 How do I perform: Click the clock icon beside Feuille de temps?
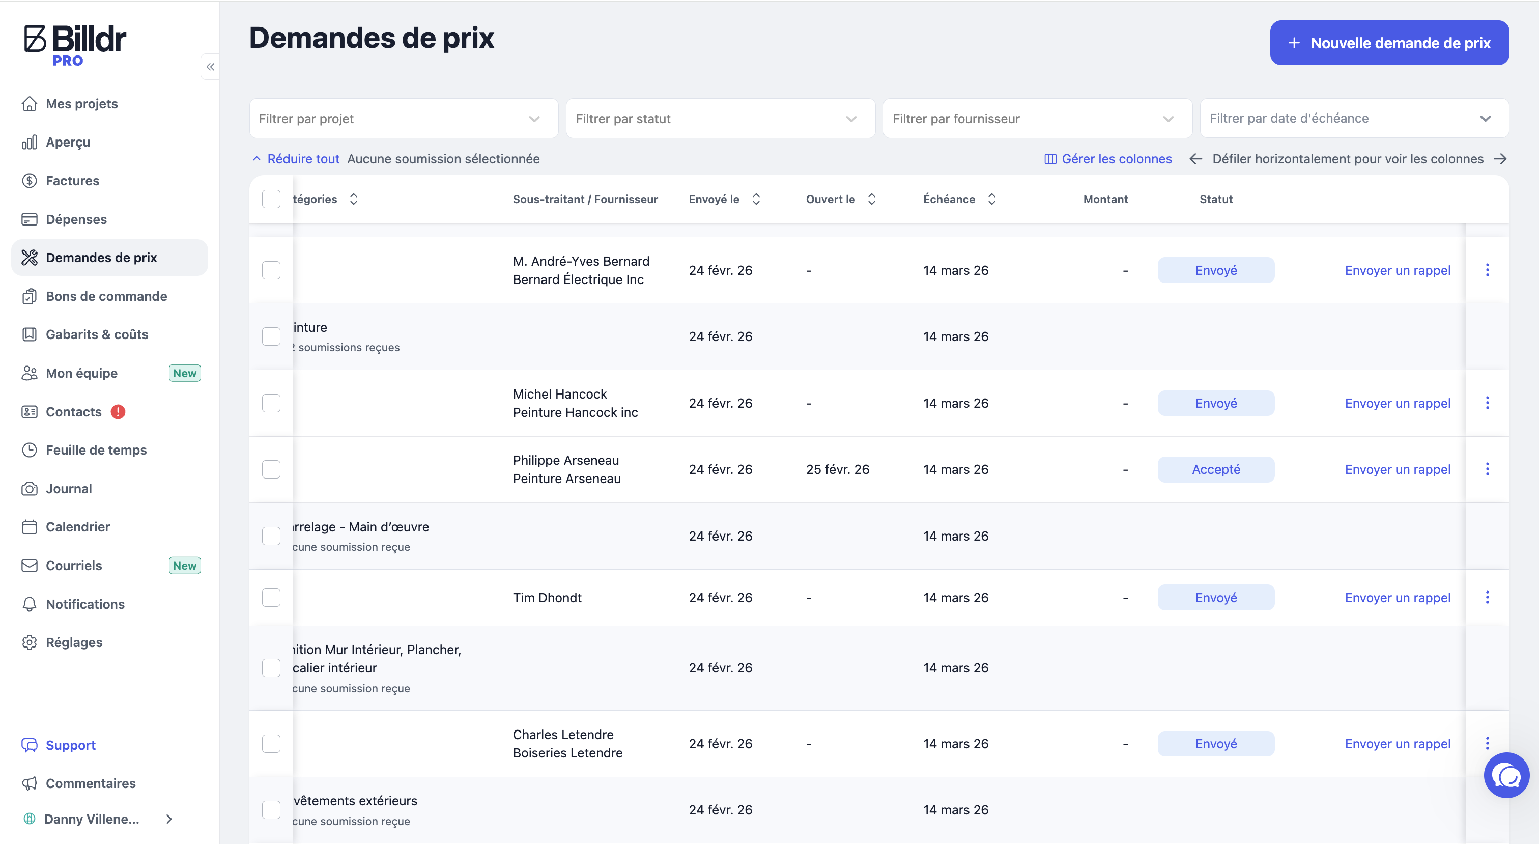pyautogui.click(x=30, y=450)
